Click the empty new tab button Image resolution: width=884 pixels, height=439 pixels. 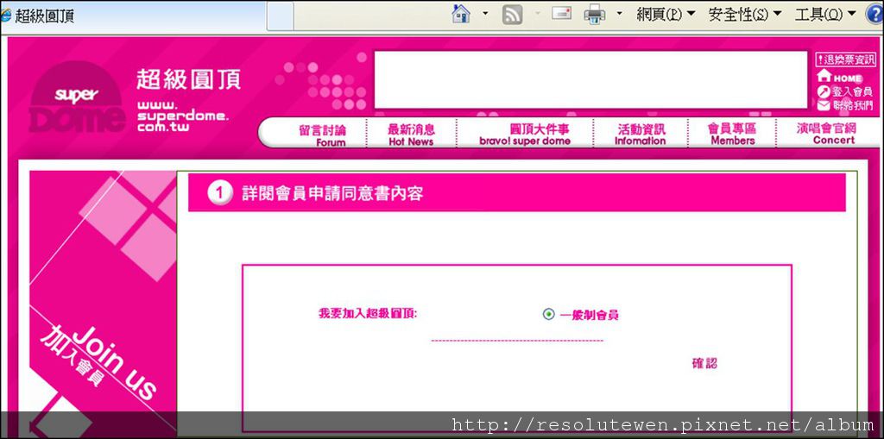pyautogui.click(x=281, y=16)
